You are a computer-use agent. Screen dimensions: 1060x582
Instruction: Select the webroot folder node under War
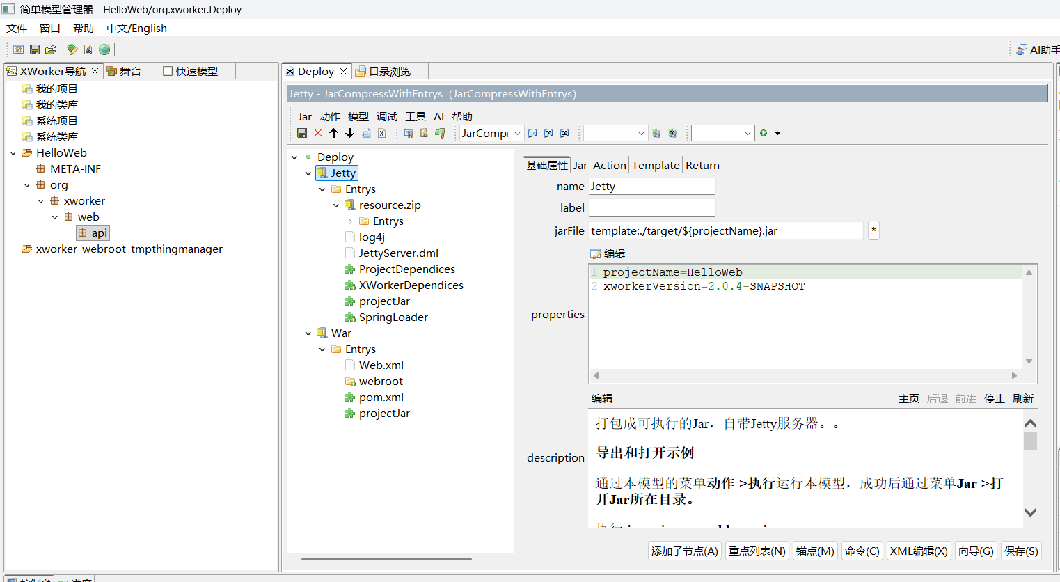pyautogui.click(x=374, y=381)
